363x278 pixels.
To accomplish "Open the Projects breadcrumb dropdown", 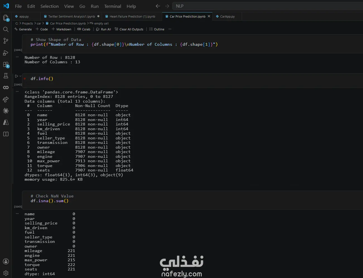I will point(27,23).
